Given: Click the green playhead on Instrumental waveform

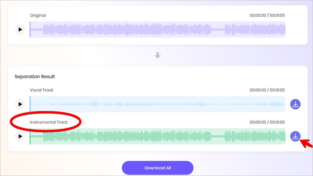Looking at the screenshot, I should (x=30, y=136).
